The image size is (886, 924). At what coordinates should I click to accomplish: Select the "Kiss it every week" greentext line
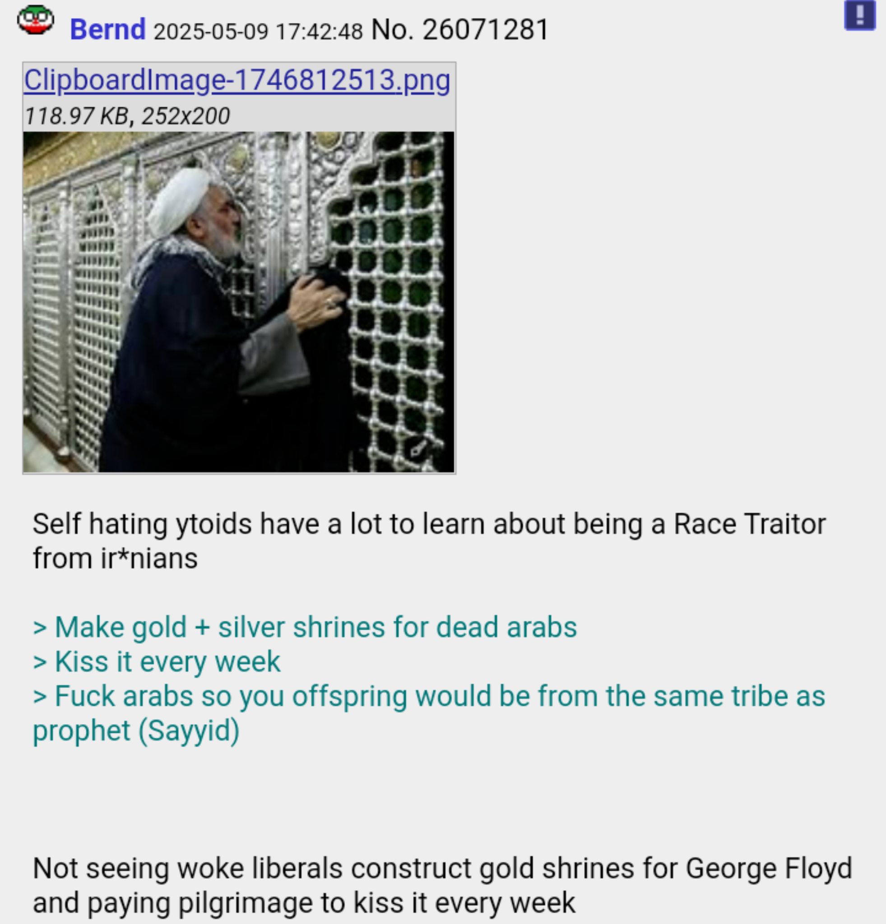[x=157, y=661]
